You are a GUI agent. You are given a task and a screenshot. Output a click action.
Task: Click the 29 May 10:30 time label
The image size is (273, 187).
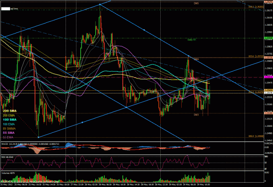pos(204,184)
